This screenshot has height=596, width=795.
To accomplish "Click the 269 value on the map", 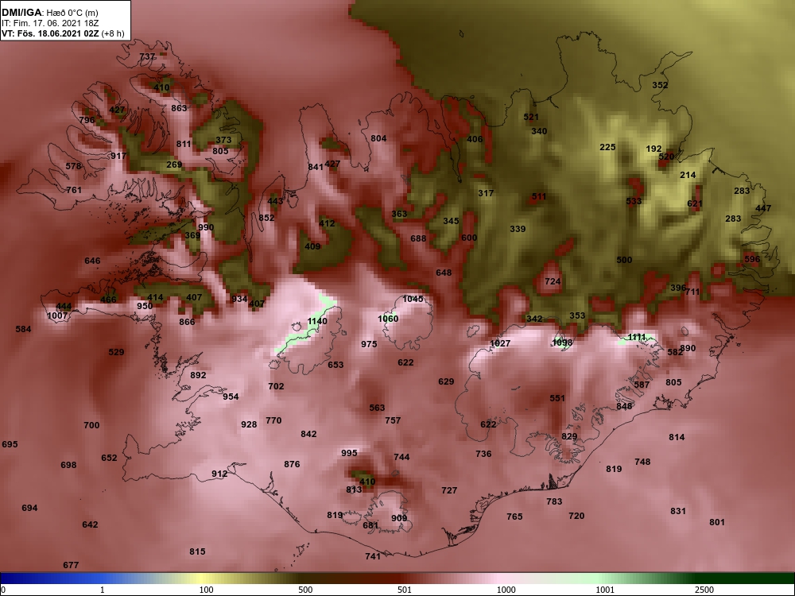I will click(x=174, y=164).
